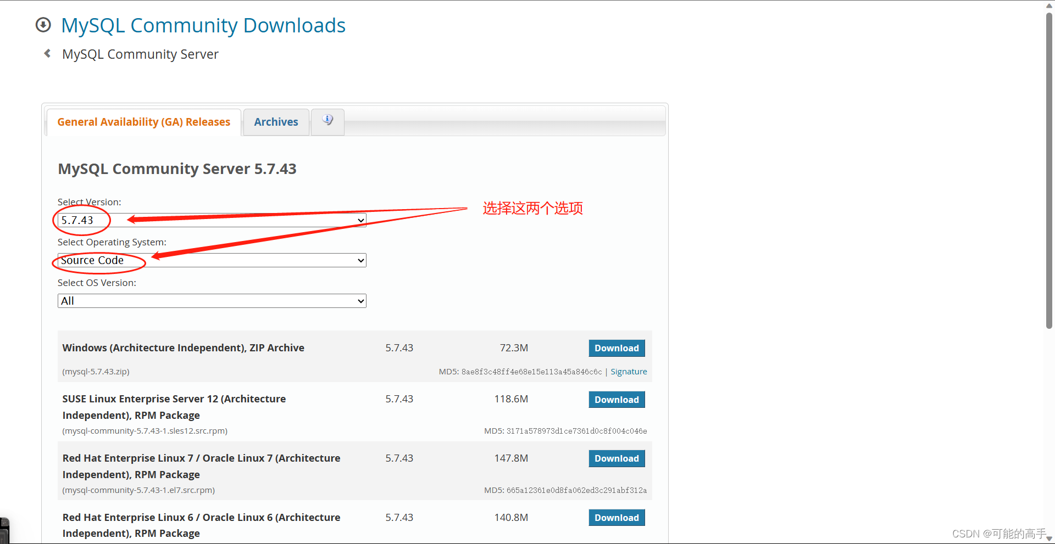Open the Select OS Version dropdown showing All
Viewport: 1055px width, 544px height.
[212, 301]
